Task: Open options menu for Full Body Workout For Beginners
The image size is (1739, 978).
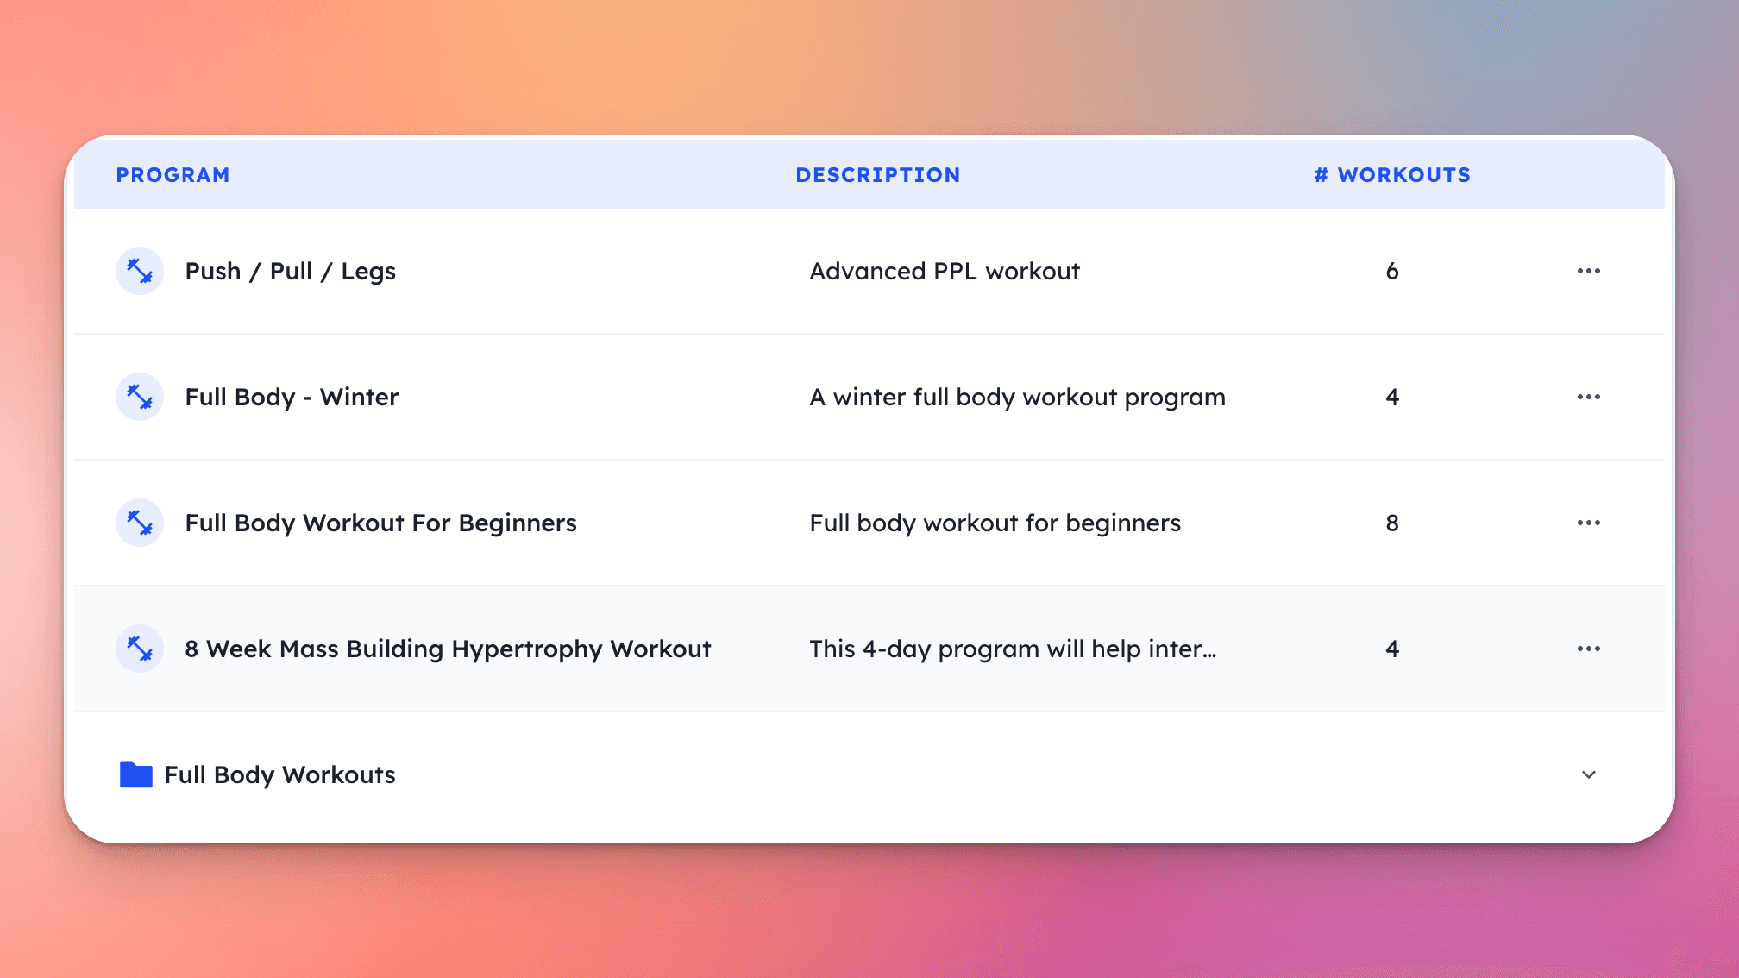Action: (1589, 522)
